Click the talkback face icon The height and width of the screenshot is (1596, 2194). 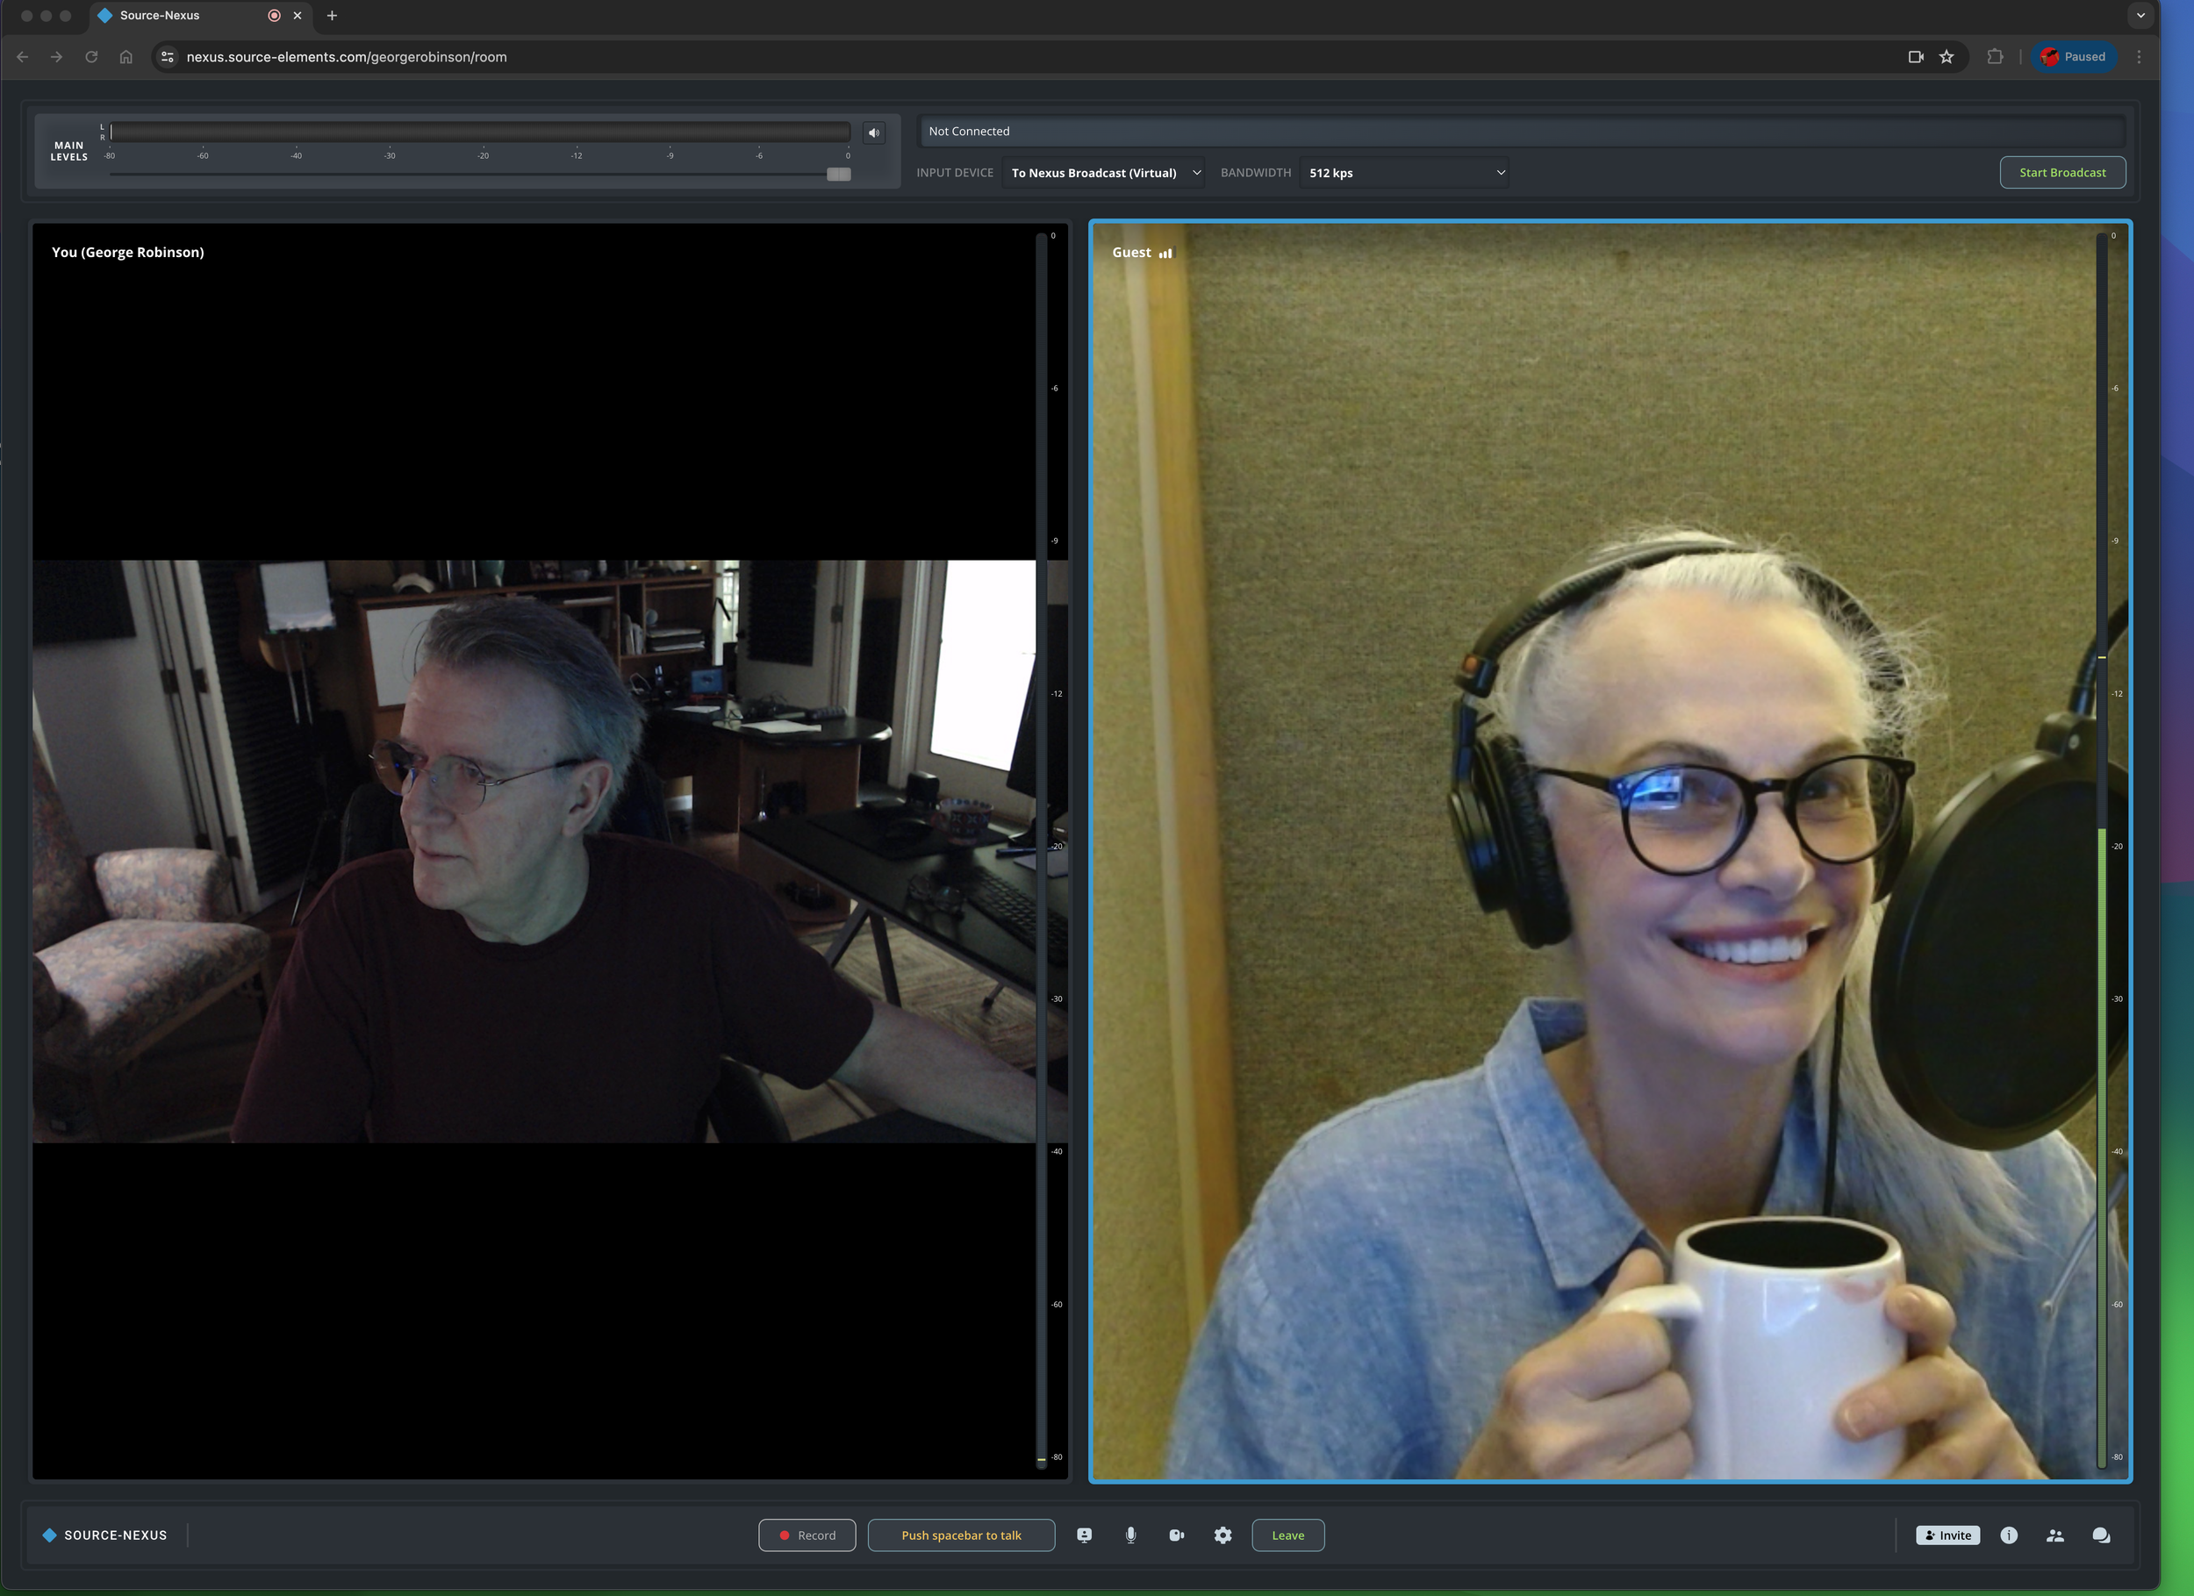(1085, 1535)
